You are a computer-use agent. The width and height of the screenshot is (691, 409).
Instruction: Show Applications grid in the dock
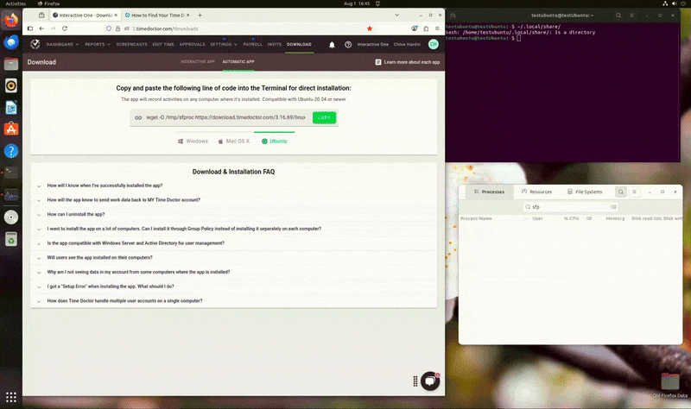tap(11, 397)
